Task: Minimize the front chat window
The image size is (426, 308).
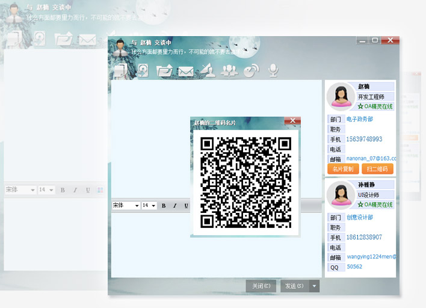Action: click(362, 40)
